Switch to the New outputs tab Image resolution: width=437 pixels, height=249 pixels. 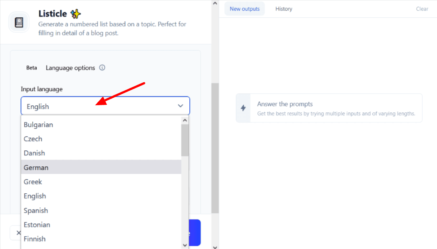pyautogui.click(x=245, y=9)
